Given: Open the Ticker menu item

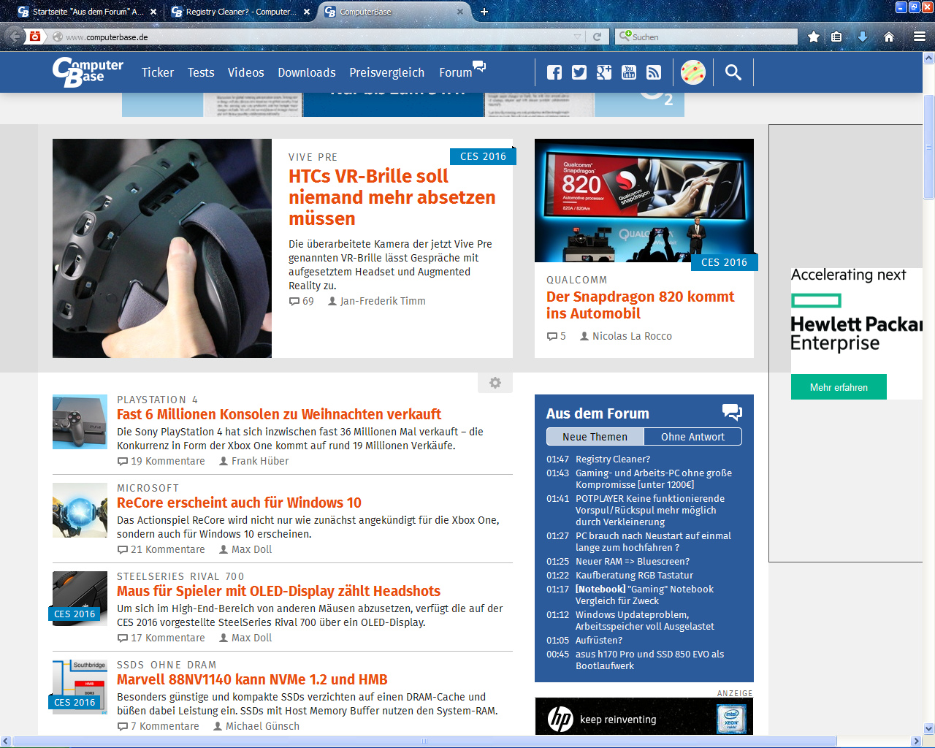Looking at the screenshot, I should click(158, 72).
